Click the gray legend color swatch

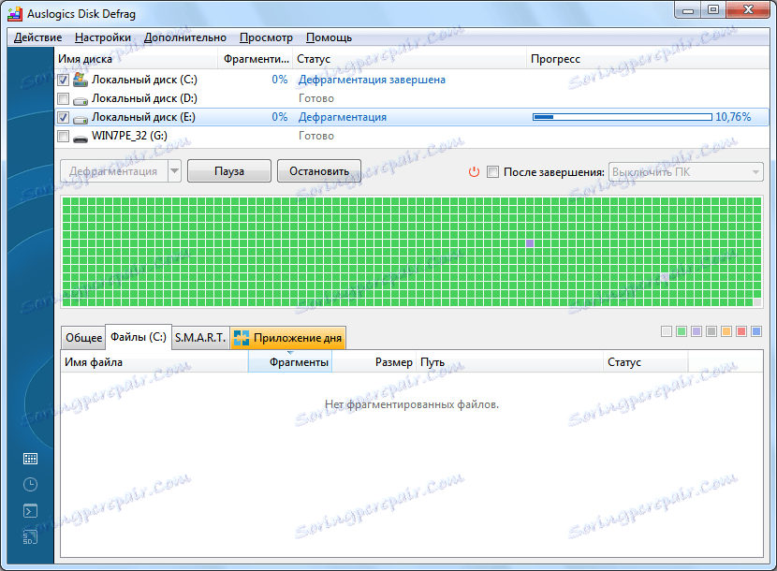711,331
